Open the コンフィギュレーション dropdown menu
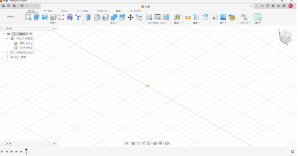This screenshot has width=298, height=156. tap(157, 23)
